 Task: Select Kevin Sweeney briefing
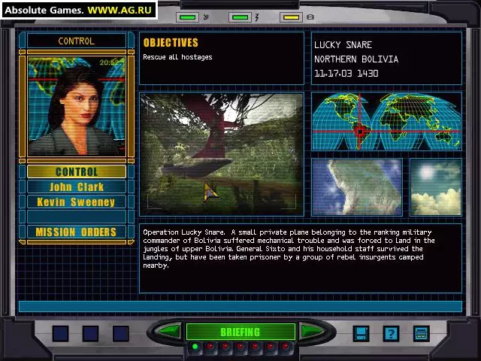click(x=77, y=202)
